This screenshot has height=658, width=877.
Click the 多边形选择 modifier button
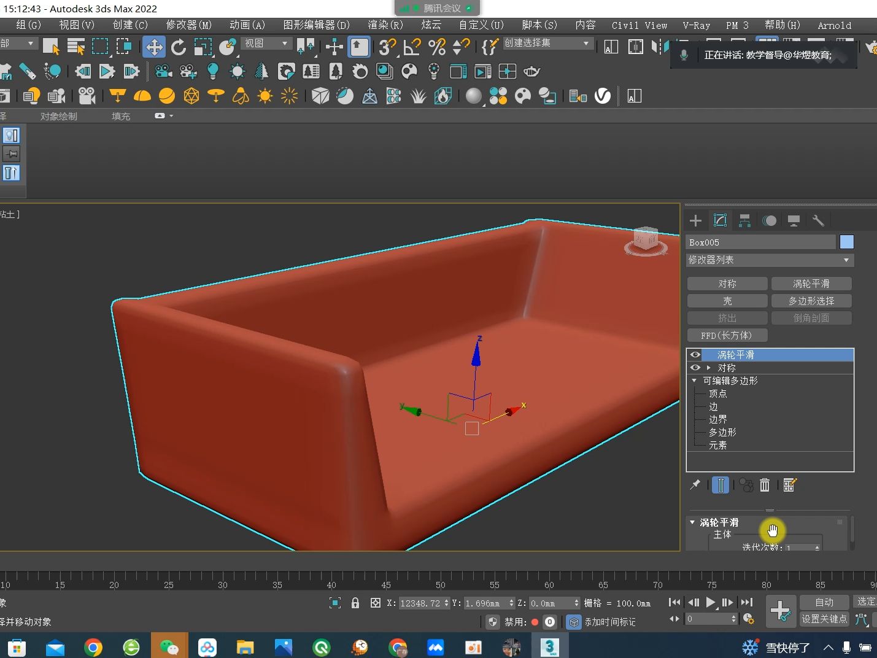click(811, 301)
